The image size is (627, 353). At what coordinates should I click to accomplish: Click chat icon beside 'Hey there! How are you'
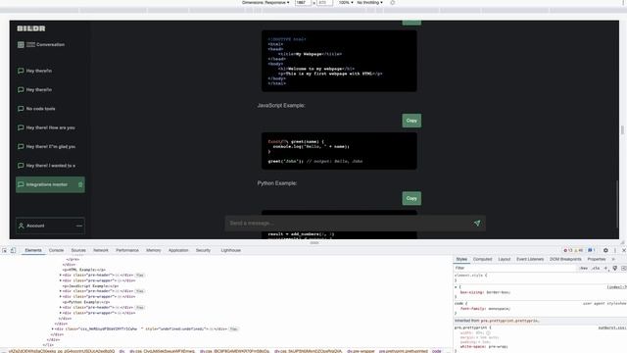tap(21, 127)
